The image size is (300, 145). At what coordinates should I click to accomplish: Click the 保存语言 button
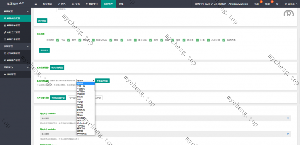pos(44,50)
